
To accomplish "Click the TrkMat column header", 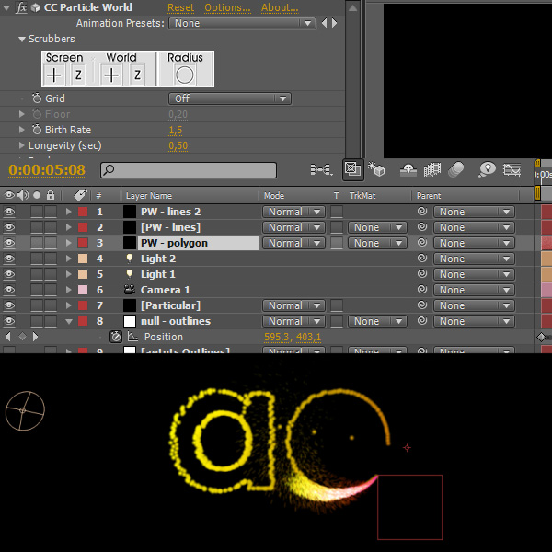I will coord(362,196).
